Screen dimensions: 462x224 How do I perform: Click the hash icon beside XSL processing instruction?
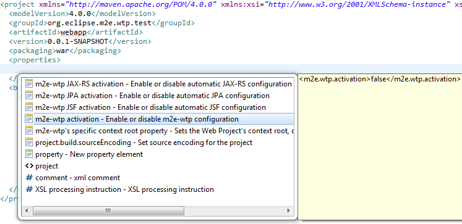click(x=29, y=189)
